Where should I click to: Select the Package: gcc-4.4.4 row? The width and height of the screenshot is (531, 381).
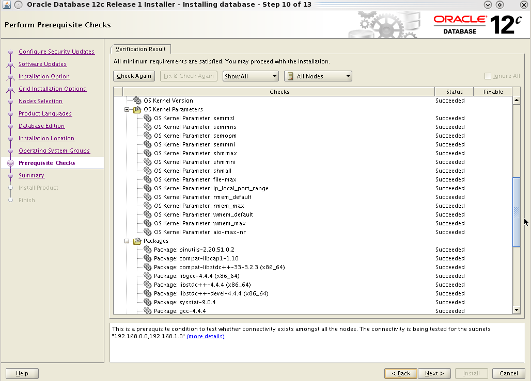pyautogui.click(x=313, y=311)
